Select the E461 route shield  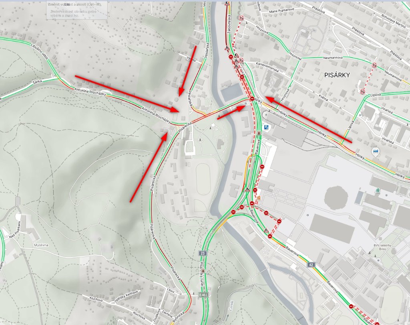click(203, 295)
